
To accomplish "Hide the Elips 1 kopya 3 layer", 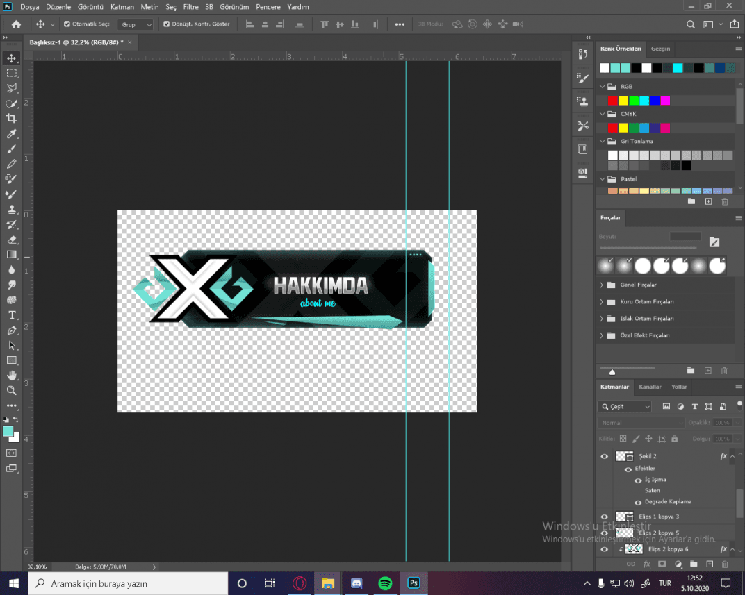I will tap(605, 517).
